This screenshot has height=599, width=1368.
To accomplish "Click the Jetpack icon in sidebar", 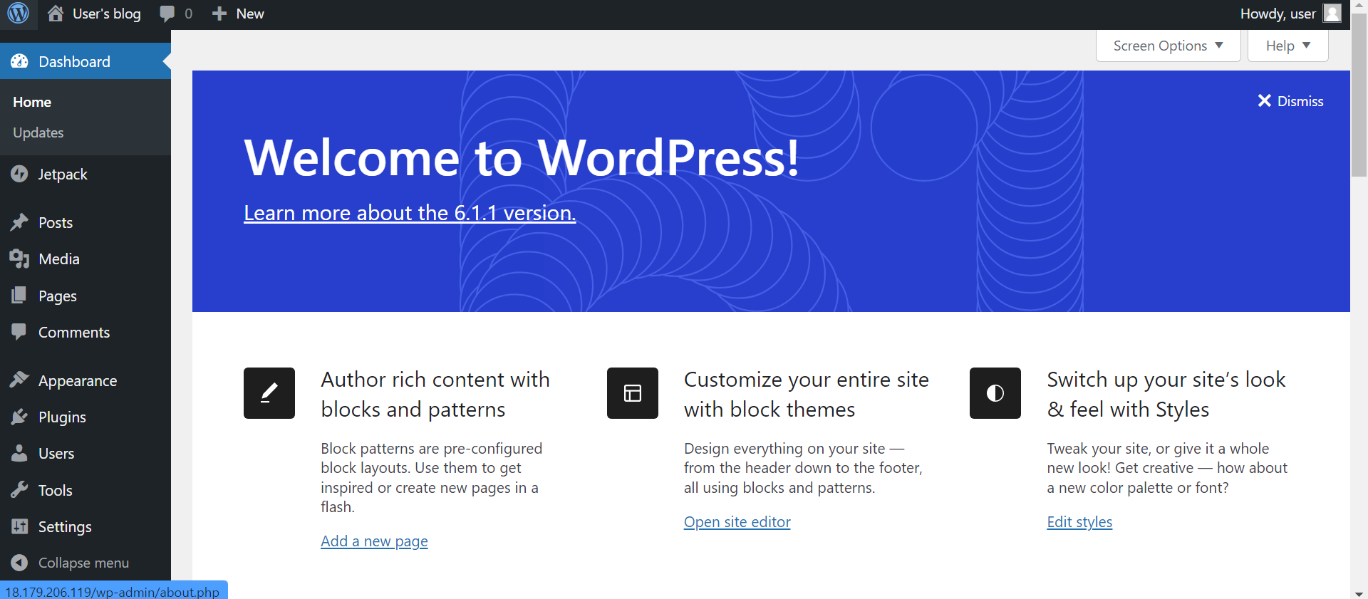I will pos(19,174).
